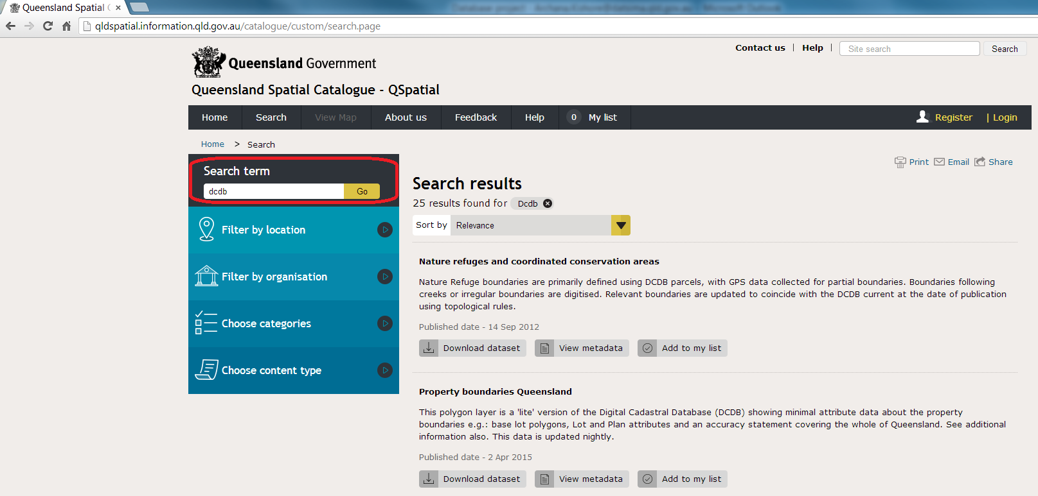Click the new tab button

[x=139, y=8]
